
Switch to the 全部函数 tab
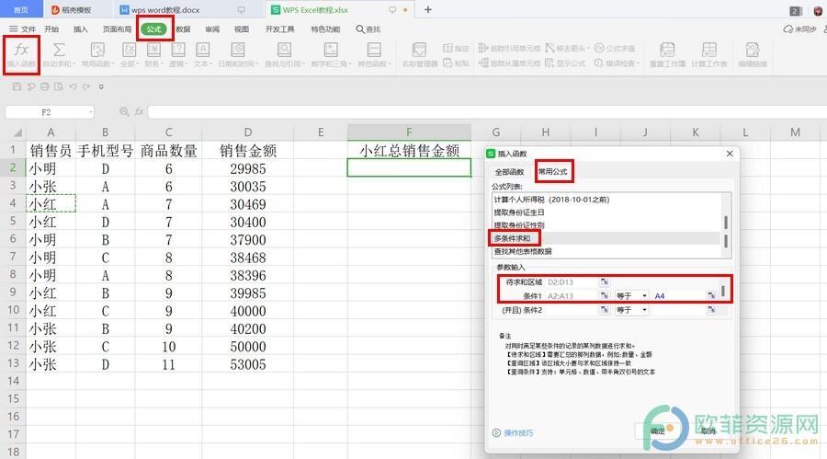pos(510,172)
